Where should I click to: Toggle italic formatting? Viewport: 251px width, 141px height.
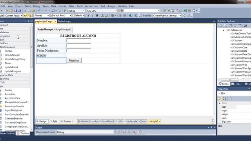(93, 16)
